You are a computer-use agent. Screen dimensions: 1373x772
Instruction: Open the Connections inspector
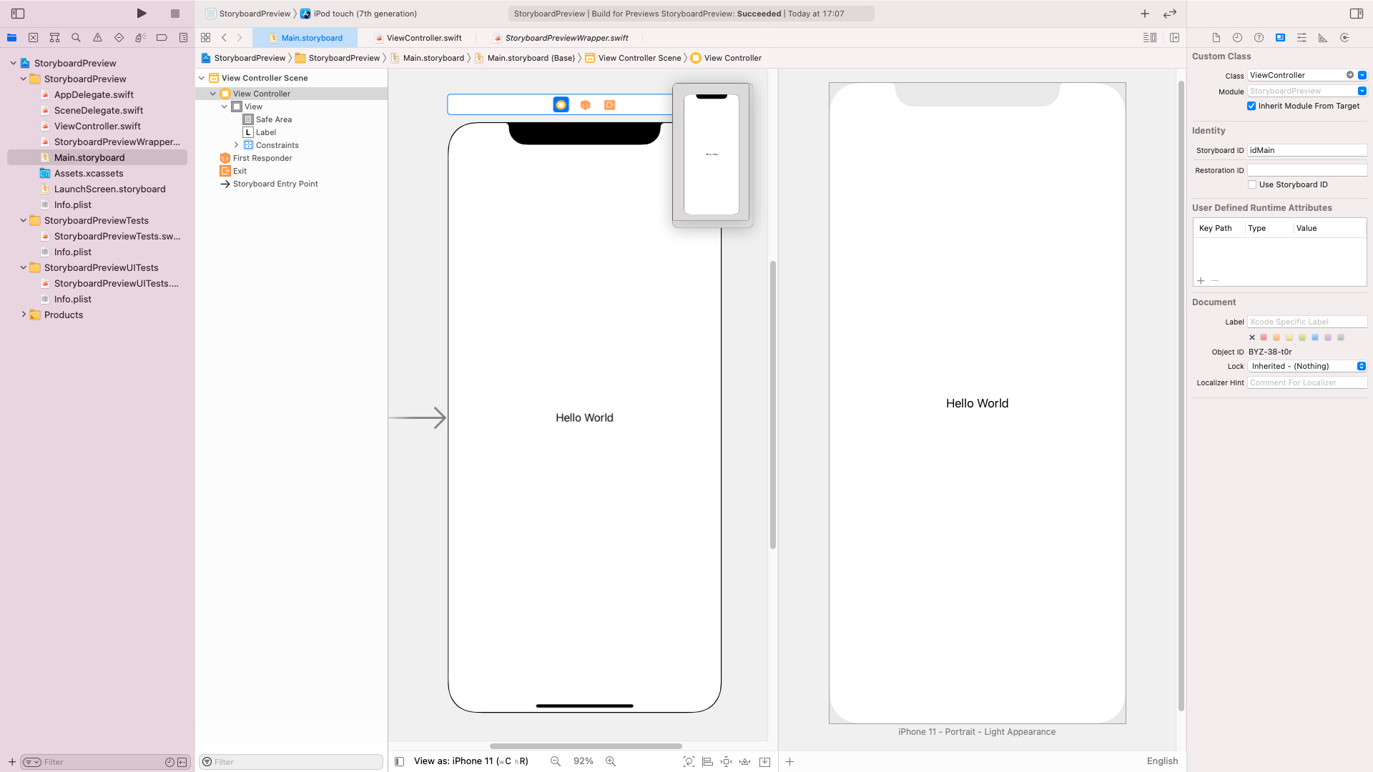point(1344,37)
